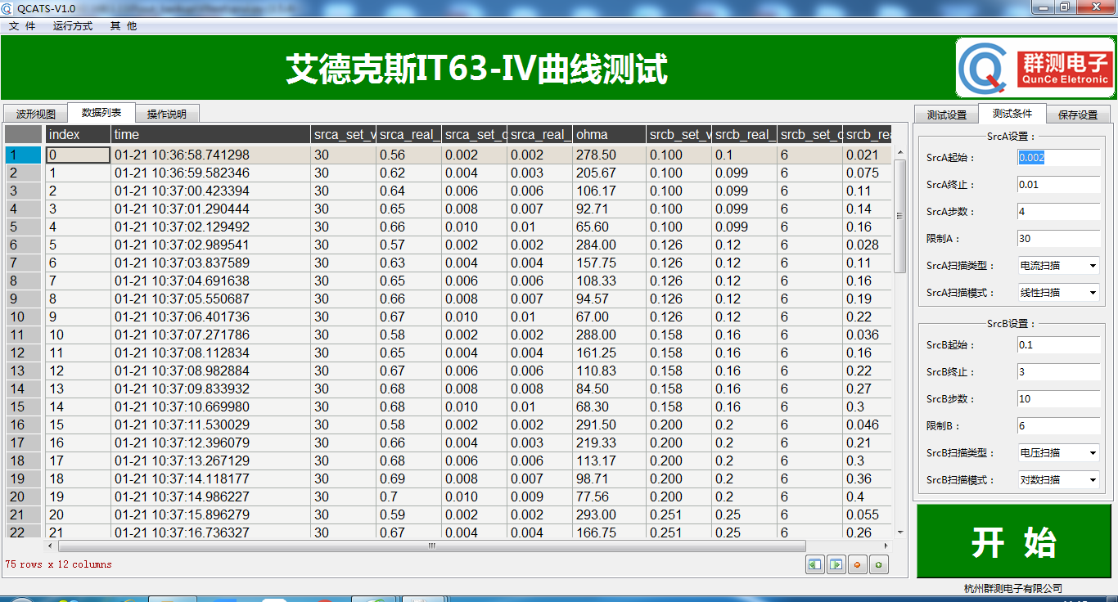
Task: Click the srcb_set_v column header
Action: 678,135
